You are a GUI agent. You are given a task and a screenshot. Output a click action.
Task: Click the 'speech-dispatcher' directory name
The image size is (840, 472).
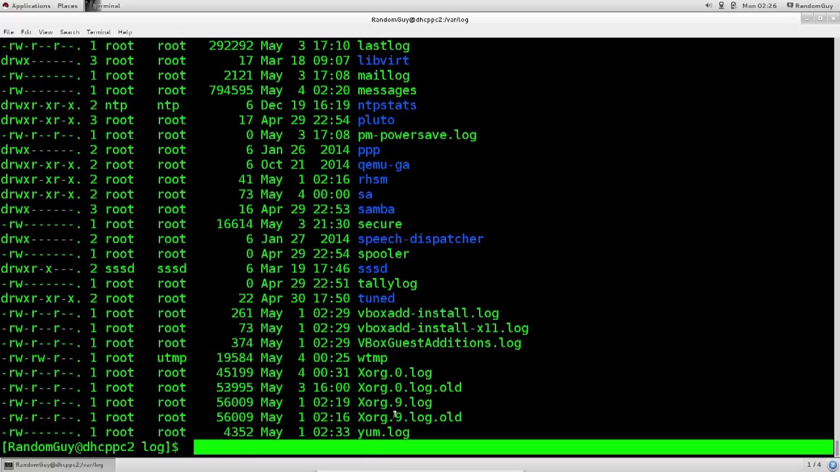click(x=420, y=239)
